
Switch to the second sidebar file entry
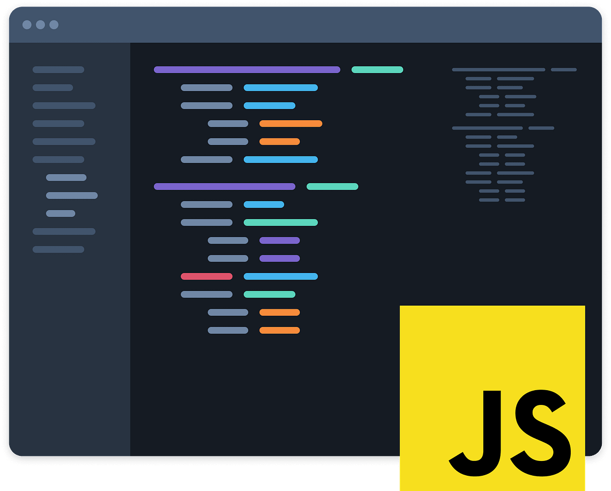(x=52, y=87)
